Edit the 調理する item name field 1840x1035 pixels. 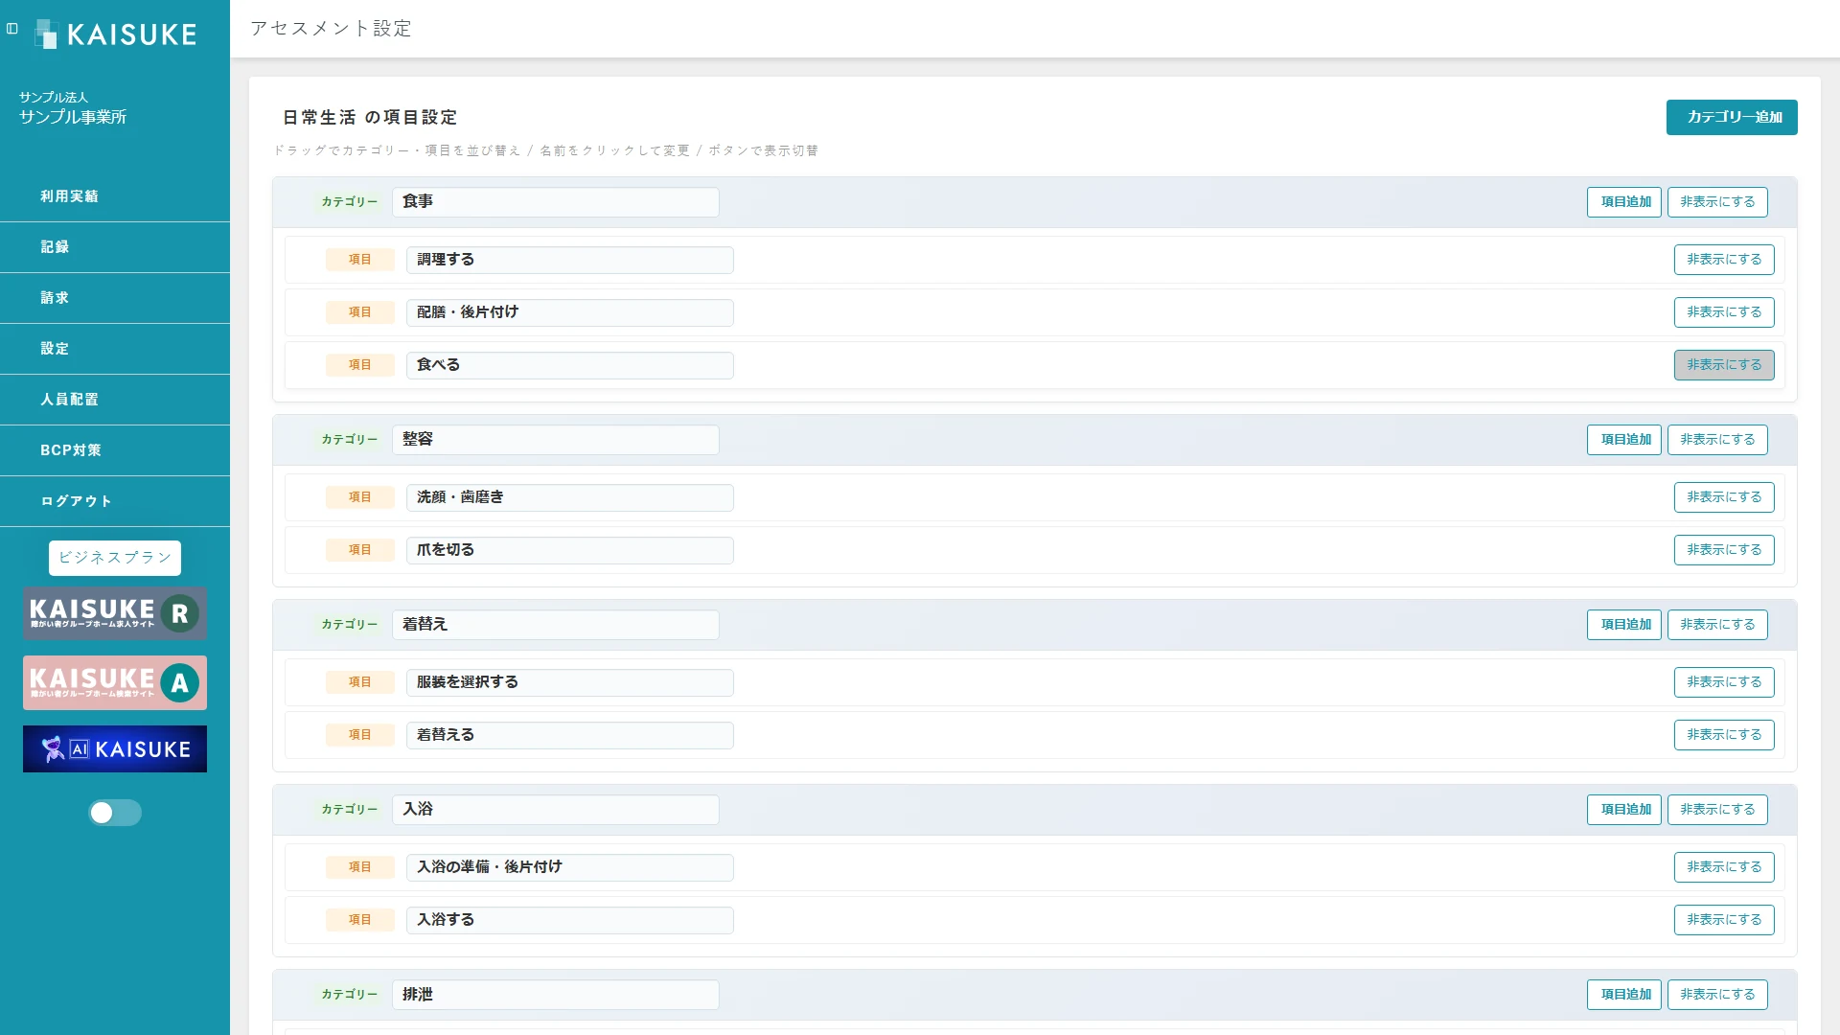point(570,260)
